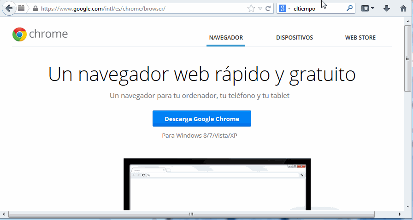Viewport: 413px width, 220px height.
Task: Click the search field containing eltiempo
Action: click(318, 8)
